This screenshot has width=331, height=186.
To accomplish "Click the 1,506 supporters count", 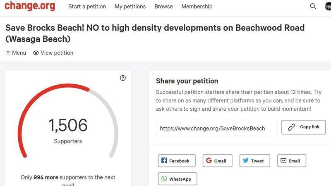I will click(x=68, y=126).
